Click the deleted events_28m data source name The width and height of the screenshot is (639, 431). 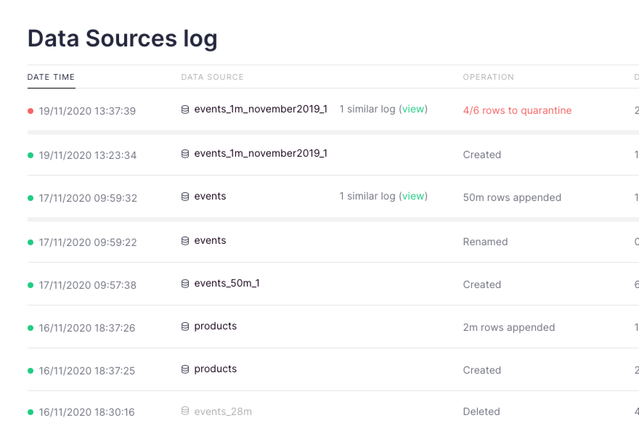[223, 412]
